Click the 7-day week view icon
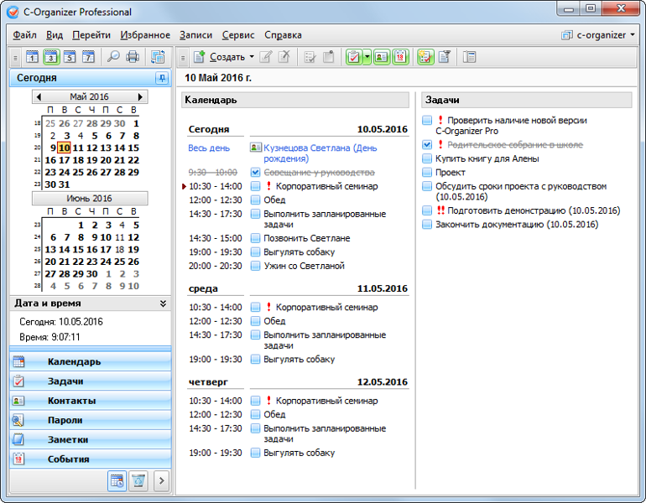Screen dimensions: 646x503 [x=88, y=57]
